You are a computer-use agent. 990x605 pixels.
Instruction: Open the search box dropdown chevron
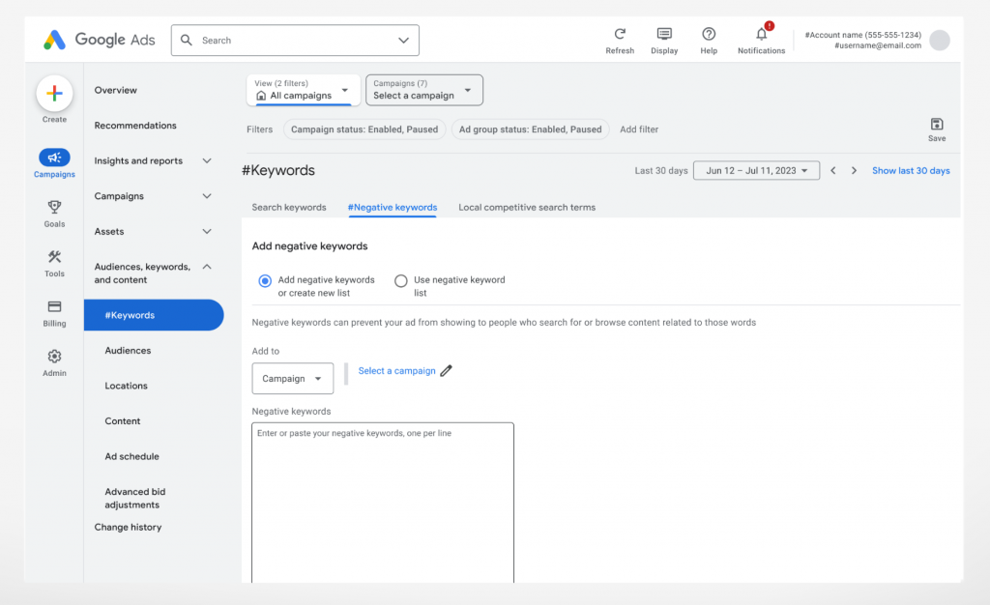pyautogui.click(x=403, y=41)
